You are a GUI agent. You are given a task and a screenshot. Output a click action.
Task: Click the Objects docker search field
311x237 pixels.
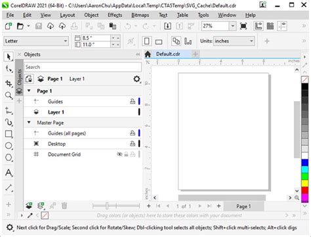(83, 67)
